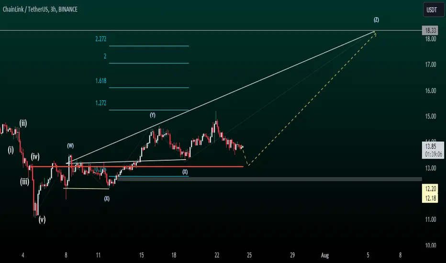The image size is (446, 263).
Task: Select the (v) wave label
Action: coord(42,219)
